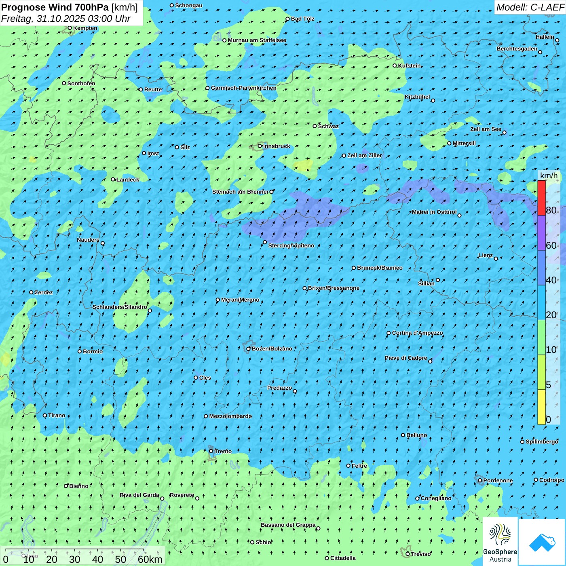Click the purple 60 km/h legend band
This screenshot has height=566, width=566.
541,233
